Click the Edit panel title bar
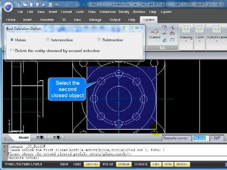Viewport: 227px width, 170px height. click(163, 48)
